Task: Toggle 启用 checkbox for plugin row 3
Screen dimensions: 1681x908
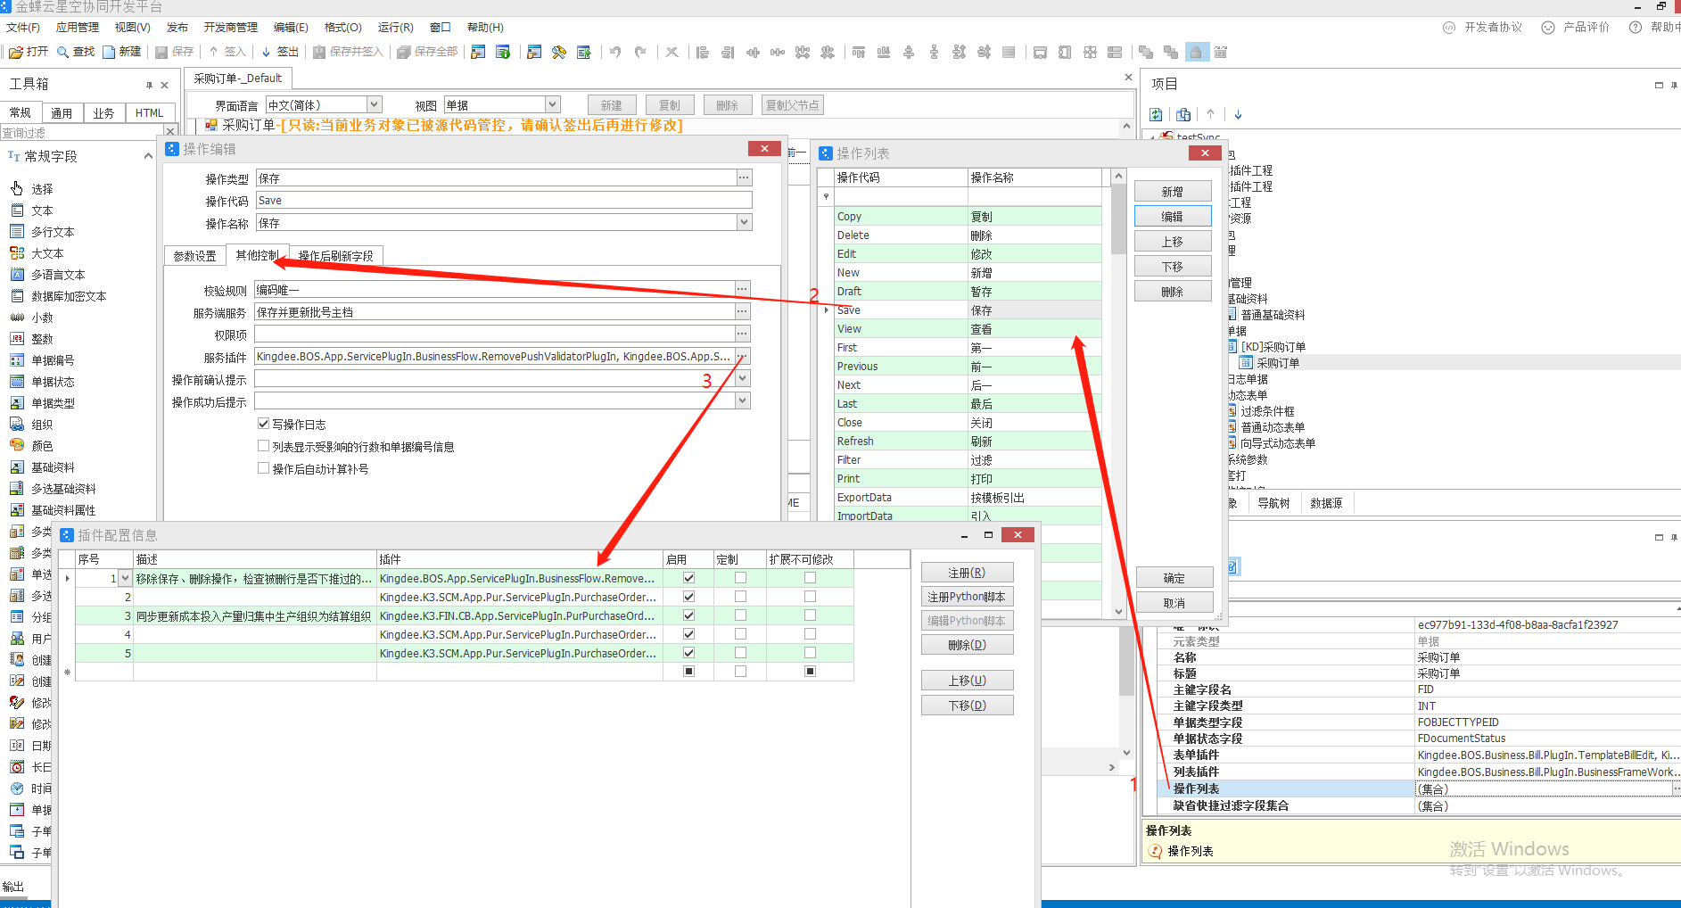Action: tap(688, 615)
